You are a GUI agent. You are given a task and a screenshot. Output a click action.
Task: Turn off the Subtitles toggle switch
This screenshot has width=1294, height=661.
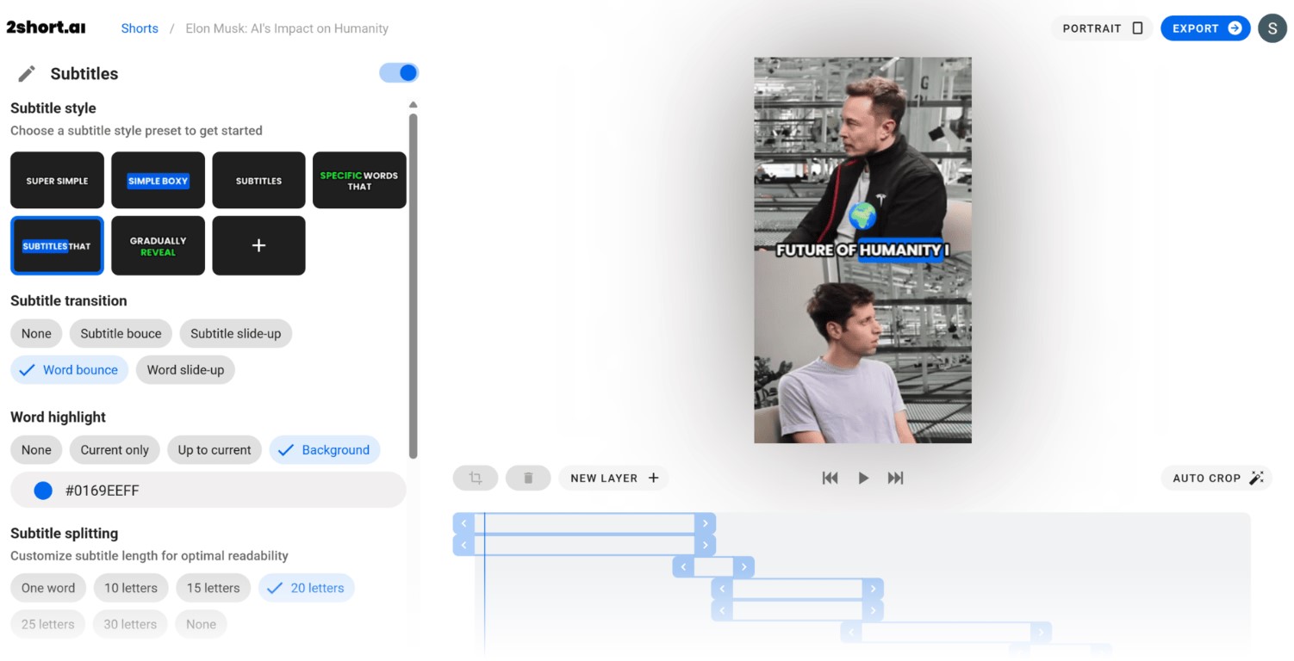pos(399,73)
